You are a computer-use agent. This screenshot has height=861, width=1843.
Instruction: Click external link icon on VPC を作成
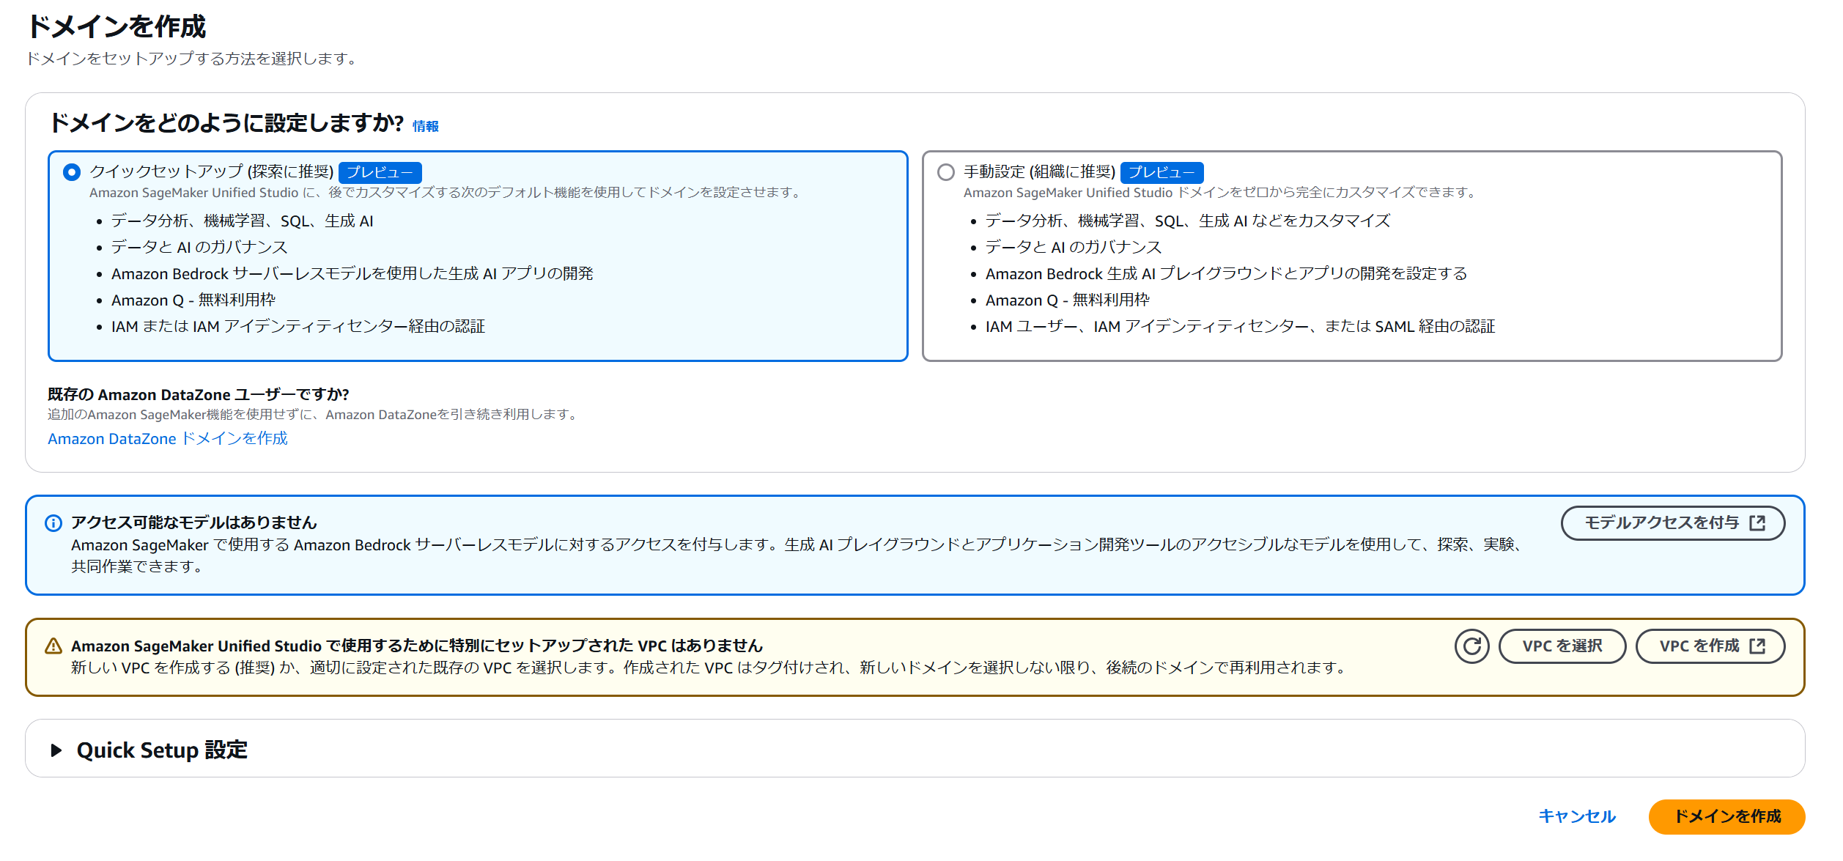[x=1757, y=646]
